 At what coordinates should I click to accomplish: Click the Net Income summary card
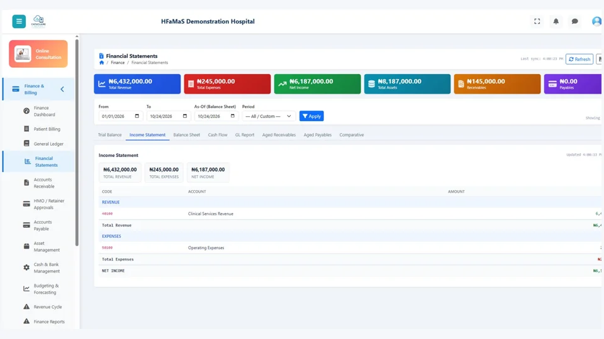(317, 83)
